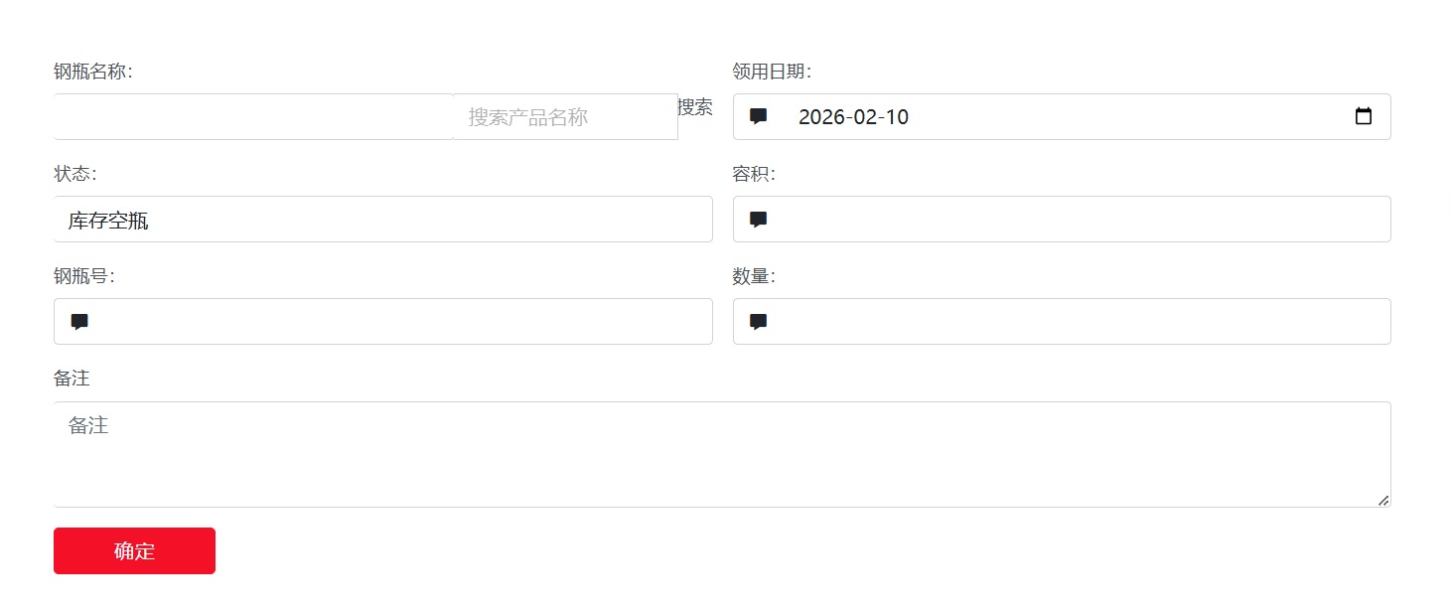
Task: Open the 状态 field showing 库存空瓶
Action: [382, 220]
